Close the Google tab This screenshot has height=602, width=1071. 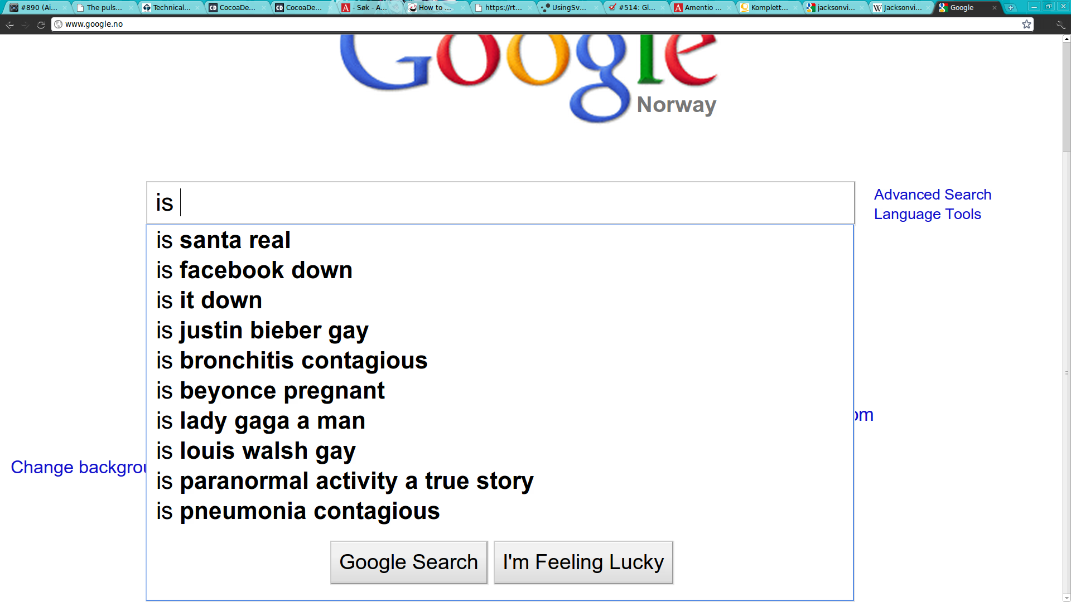click(994, 8)
